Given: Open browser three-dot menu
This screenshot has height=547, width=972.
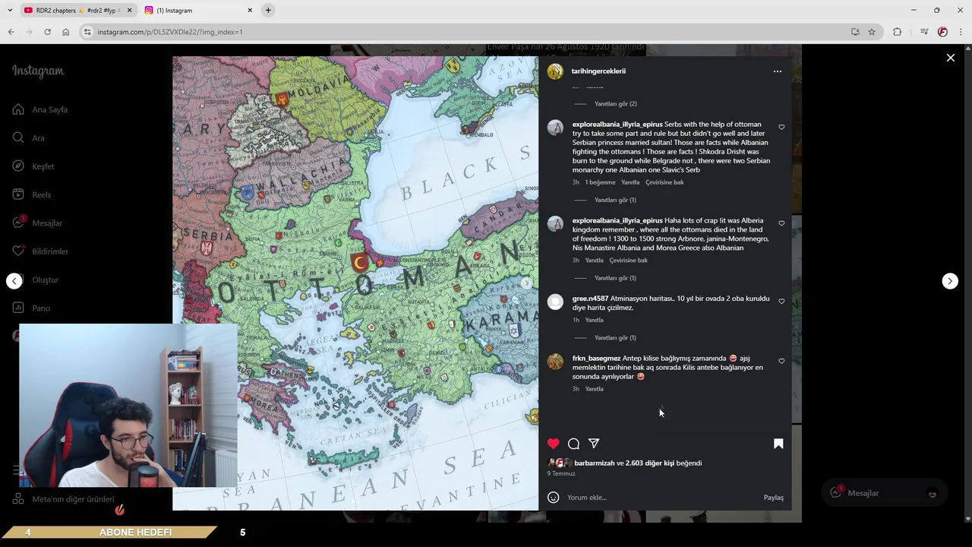Looking at the screenshot, I should point(961,32).
